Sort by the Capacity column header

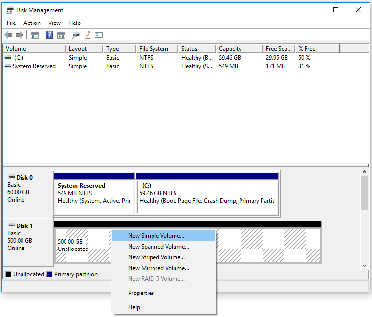239,49
